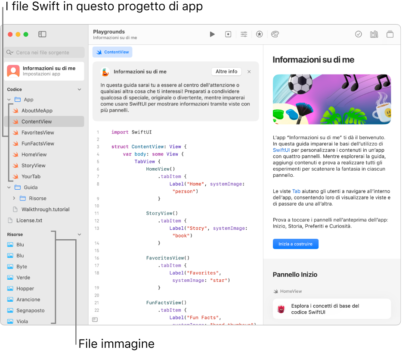This screenshot has height=353, width=402.
Task: Select the ContentView file in sidebar
Action: click(44, 122)
